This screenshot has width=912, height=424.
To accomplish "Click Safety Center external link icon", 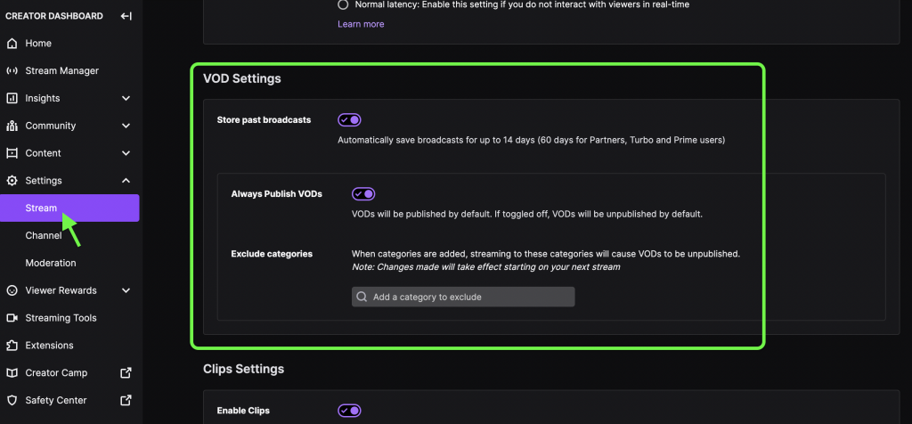I will (x=126, y=400).
